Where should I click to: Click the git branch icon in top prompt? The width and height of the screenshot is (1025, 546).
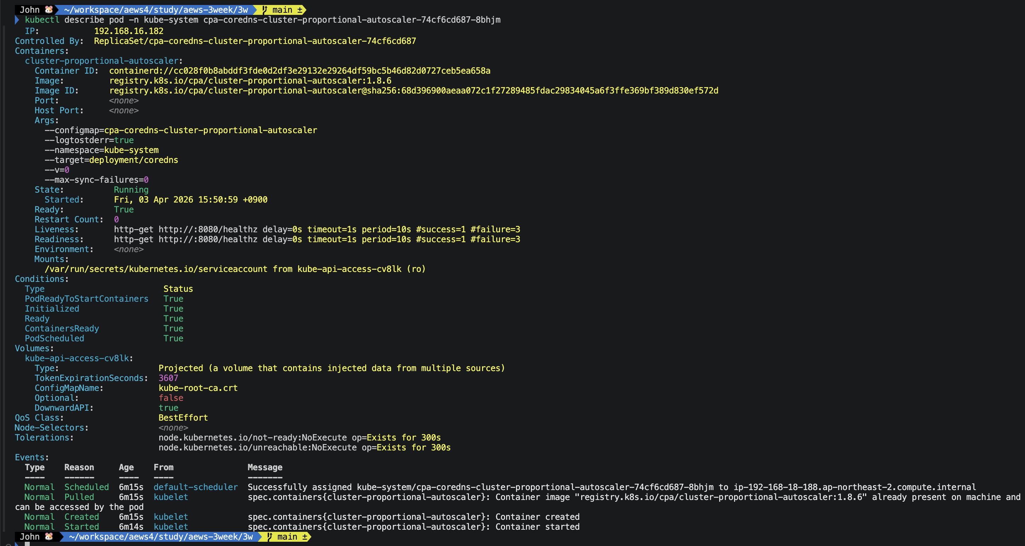pos(265,10)
